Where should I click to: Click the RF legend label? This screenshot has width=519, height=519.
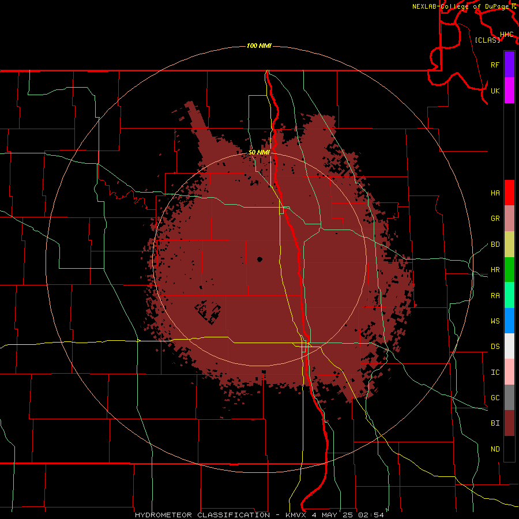(495, 65)
